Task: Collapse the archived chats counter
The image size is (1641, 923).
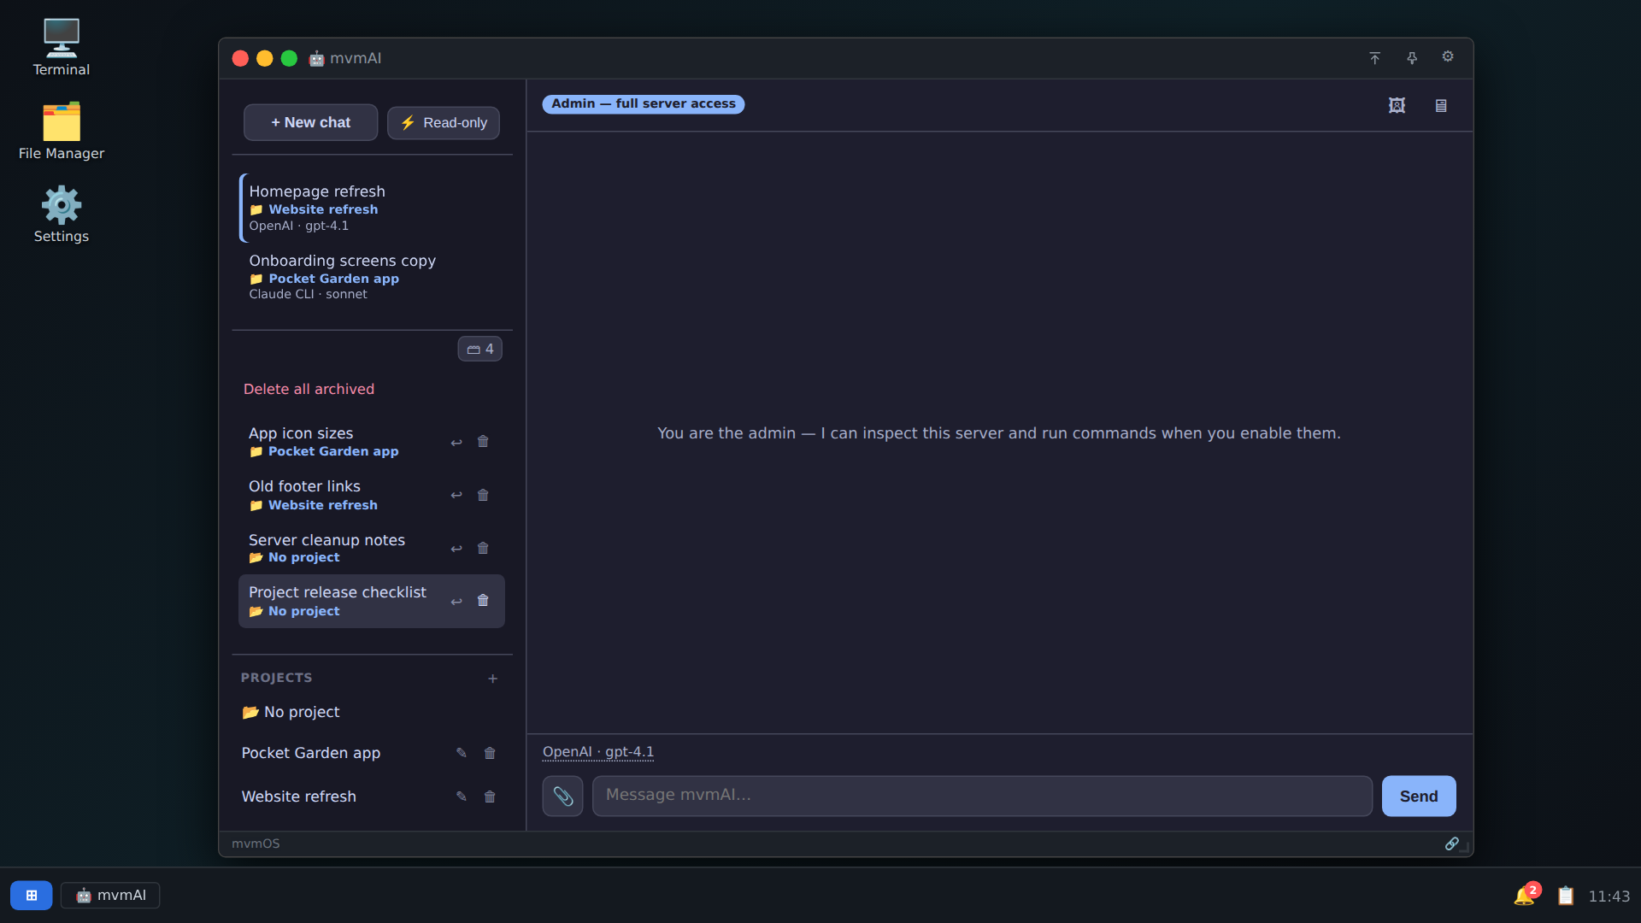Action: 480,349
